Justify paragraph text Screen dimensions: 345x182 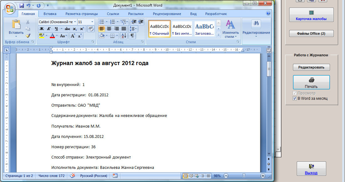[124, 29]
